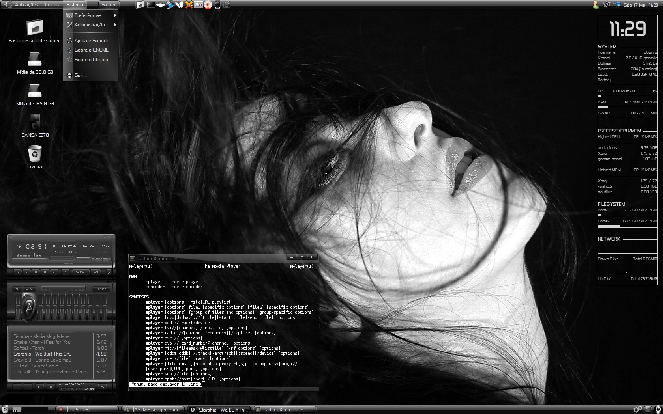Image resolution: width=663 pixels, height=414 pixels.
Task: Open the gears icon in bottom panel
Action: click(x=637, y=409)
